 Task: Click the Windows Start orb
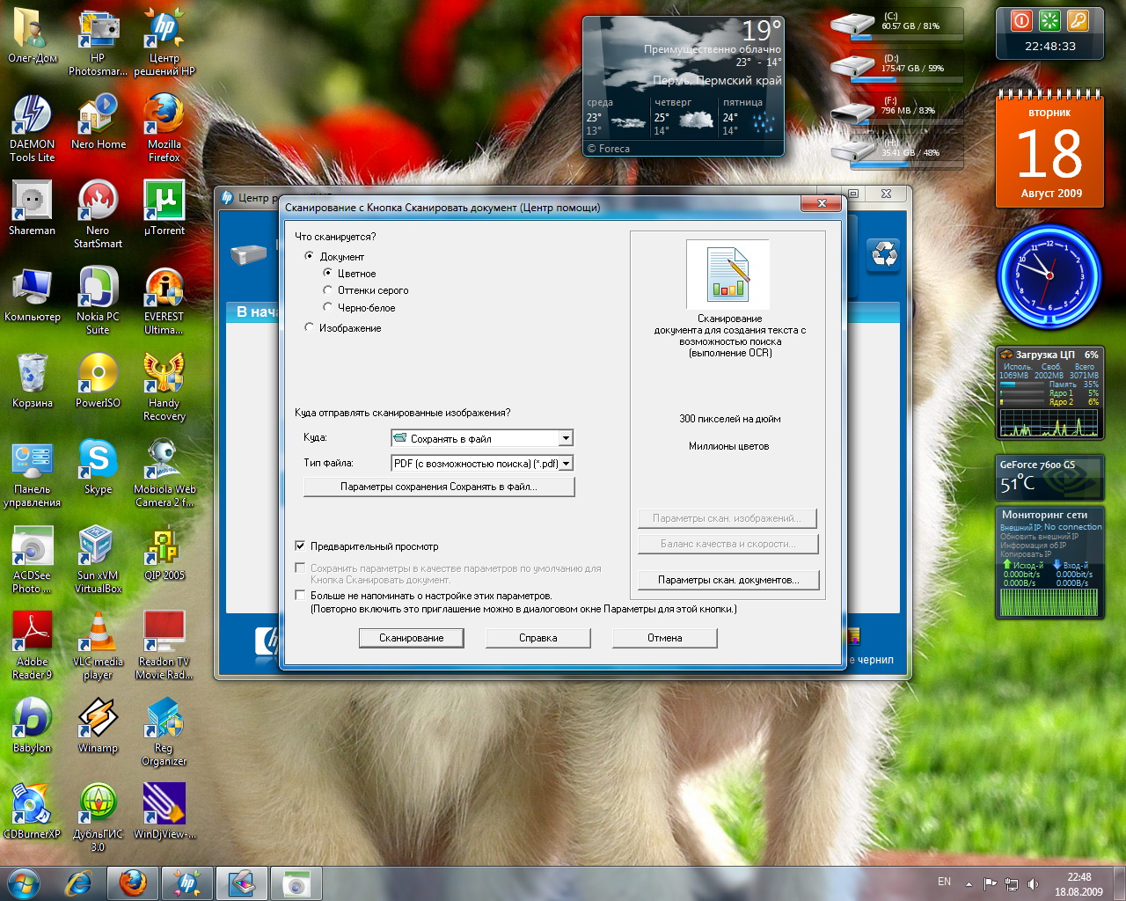click(23, 883)
